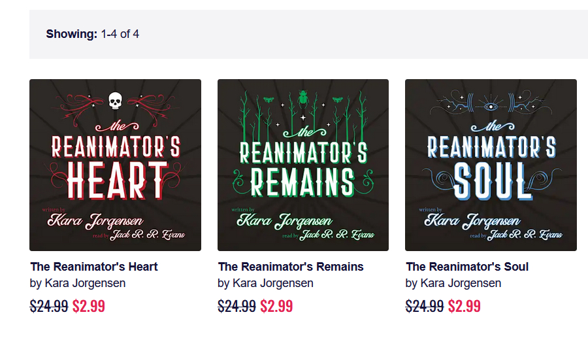
Task: Open the "The Reanimator's Remains" title link
Action: coord(291,267)
